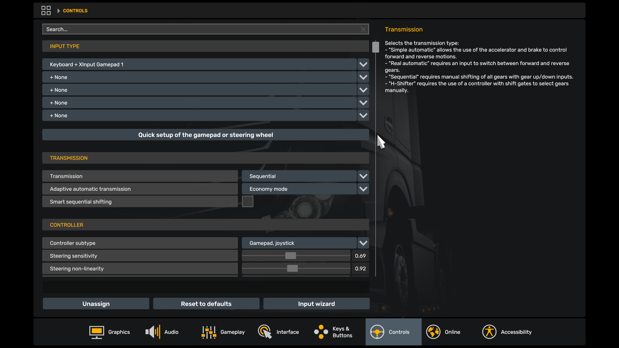This screenshot has width=619, height=348.
Task: Open the Keys & Buttons icon
Action: pyautogui.click(x=321, y=332)
